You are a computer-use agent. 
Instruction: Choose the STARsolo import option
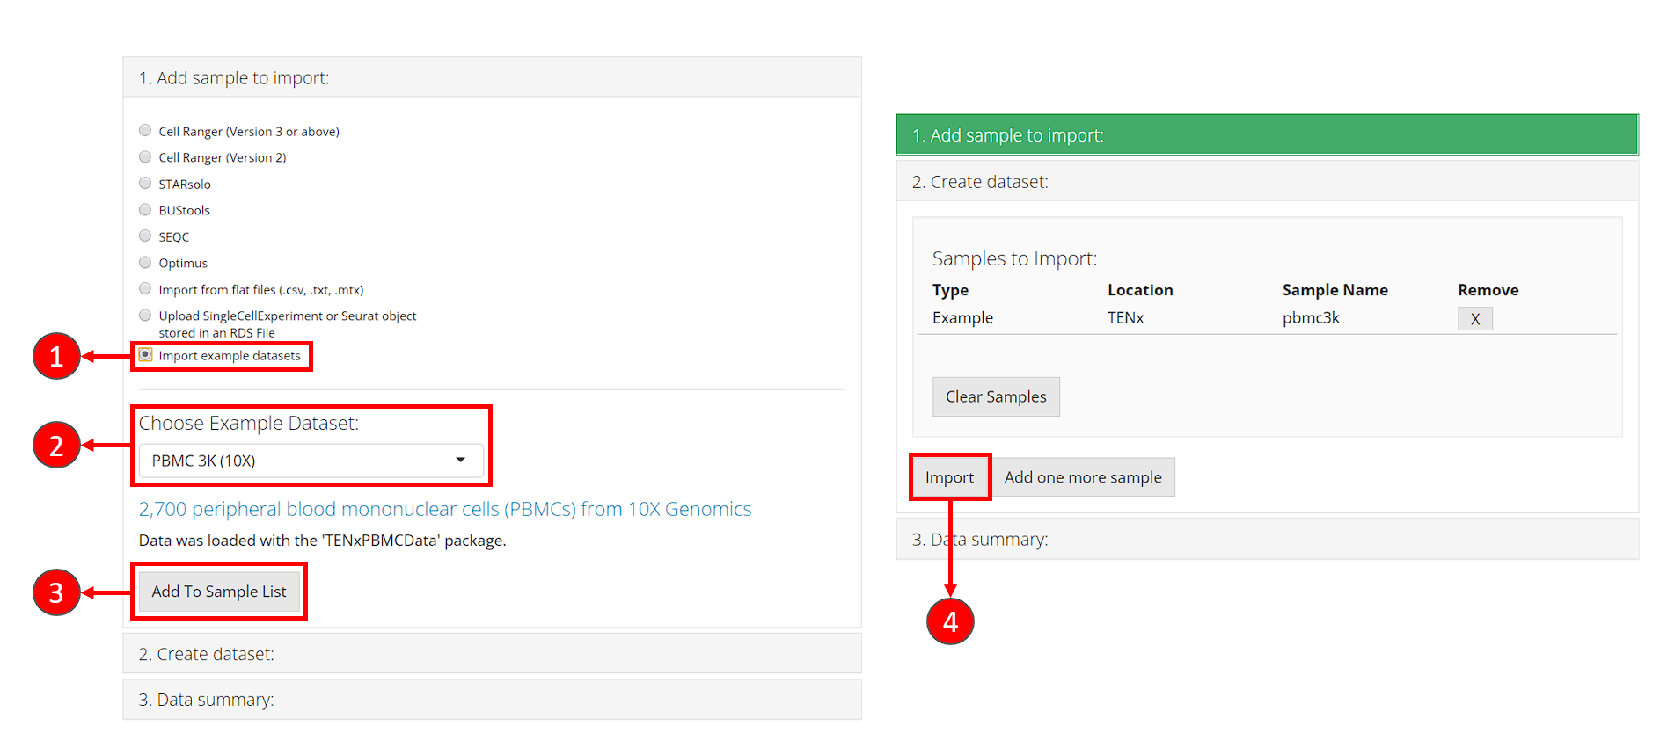(145, 184)
